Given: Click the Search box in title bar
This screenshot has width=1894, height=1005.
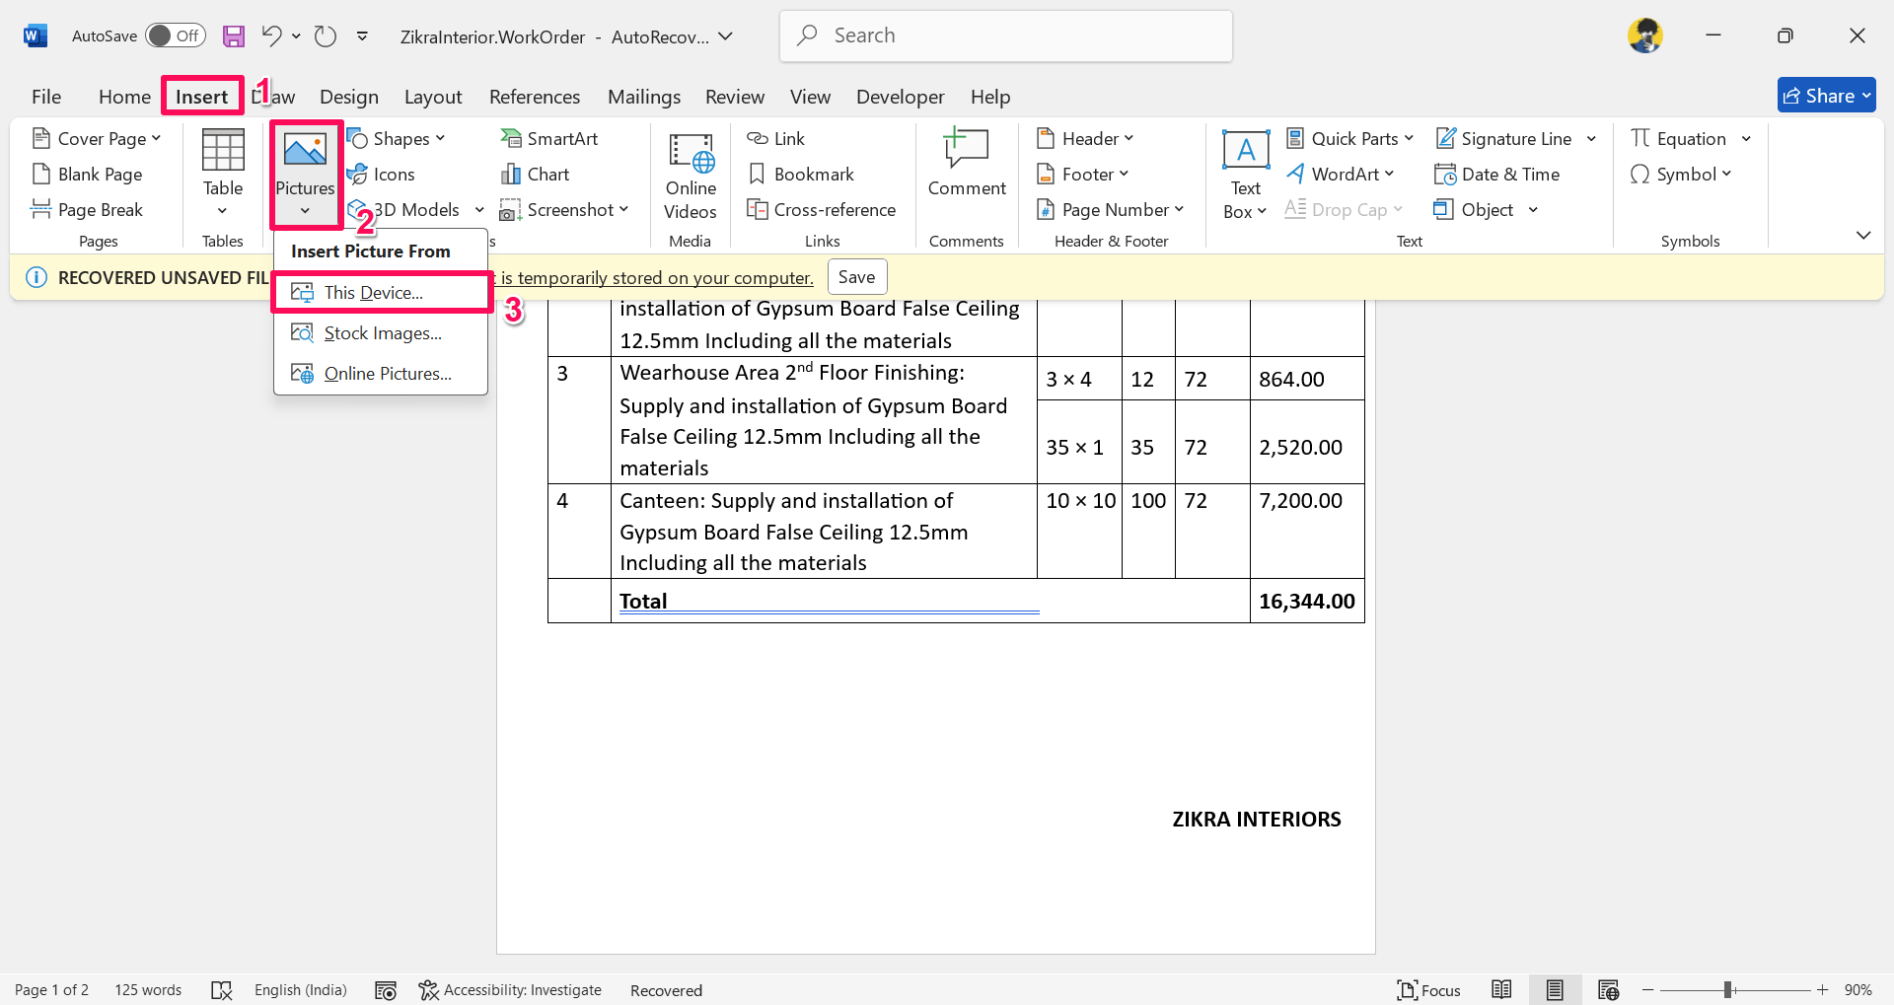Looking at the screenshot, I should [x=1005, y=36].
